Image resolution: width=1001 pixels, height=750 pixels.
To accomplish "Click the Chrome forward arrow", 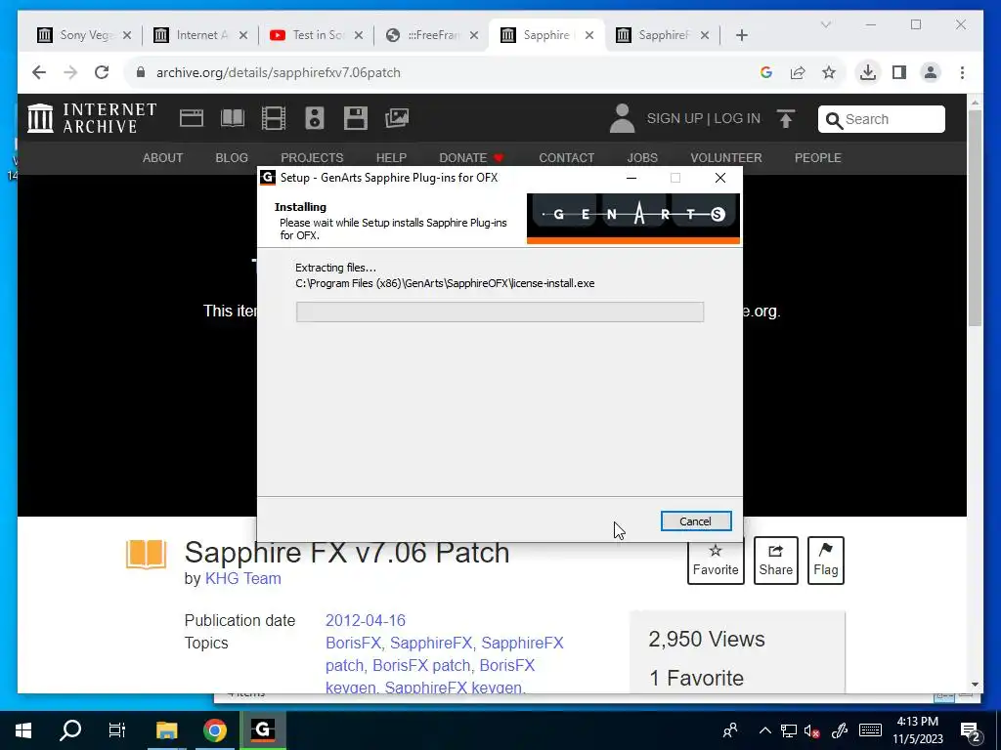I will click(x=70, y=72).
